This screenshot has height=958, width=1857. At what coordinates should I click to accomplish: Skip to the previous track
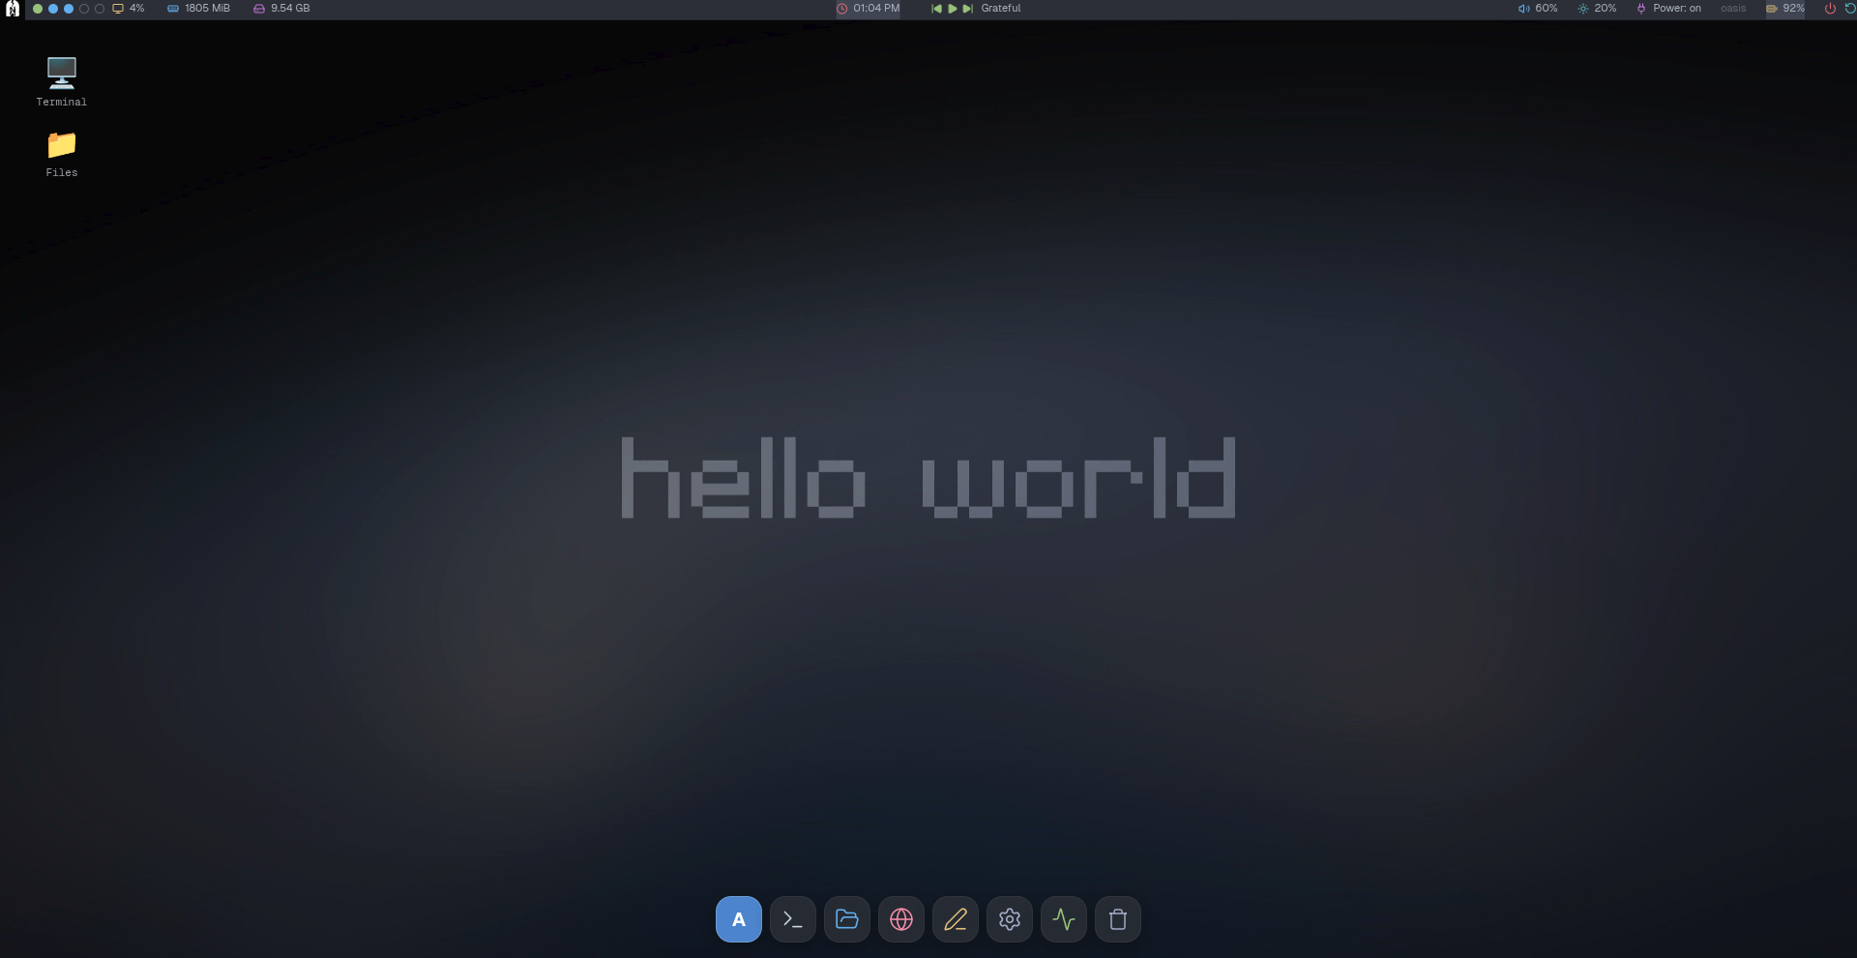click(936, 9)
